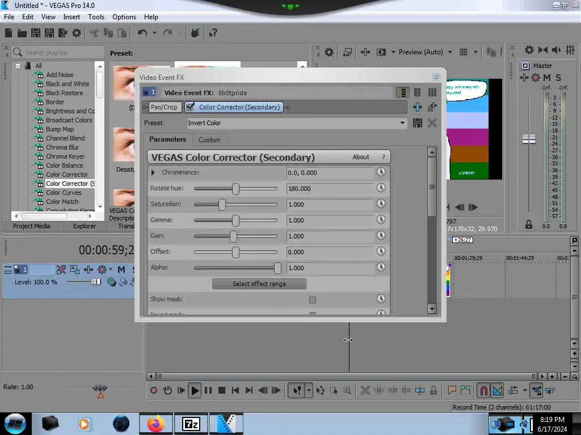Viewport: 581px width, 435px height.
Task: Switch to the Custom tab
Action: (x=209, y=140)
